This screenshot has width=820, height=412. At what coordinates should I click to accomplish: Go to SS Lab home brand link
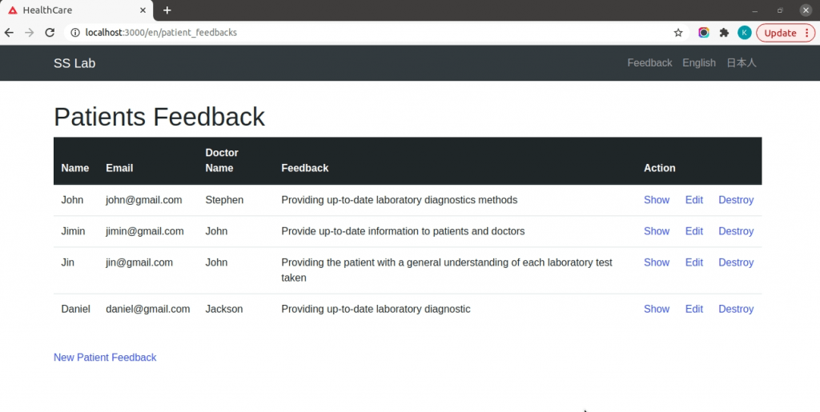click(74, 63)
